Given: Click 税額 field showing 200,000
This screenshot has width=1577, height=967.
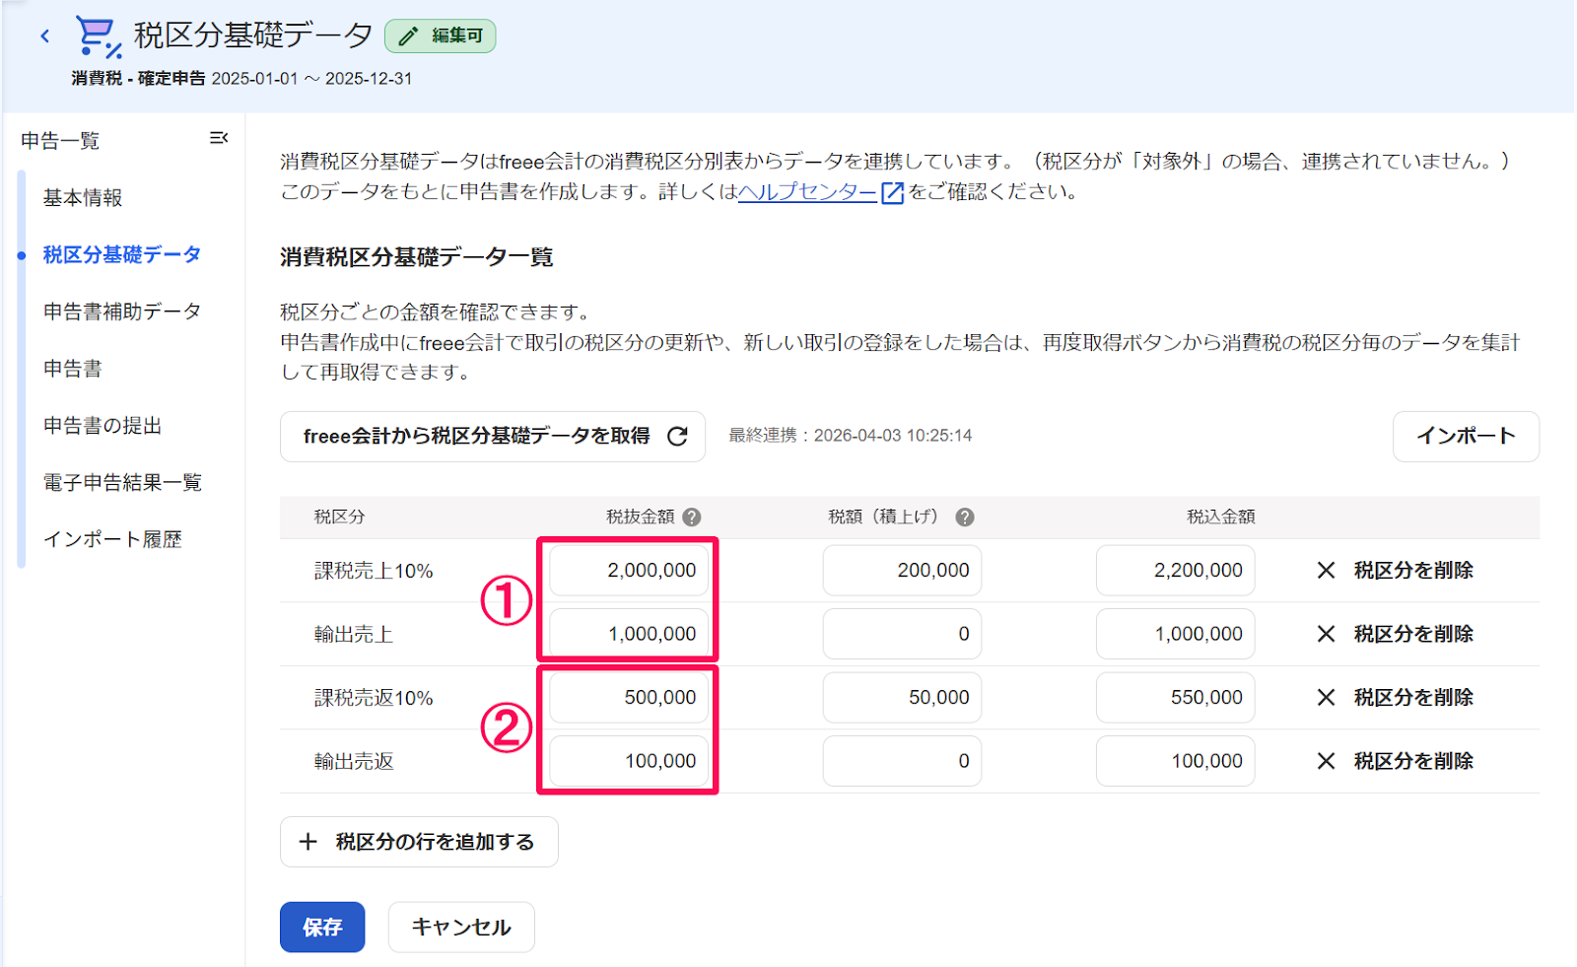Looking at the screenshot, I should pyautogui.click(x=902, y=571).
